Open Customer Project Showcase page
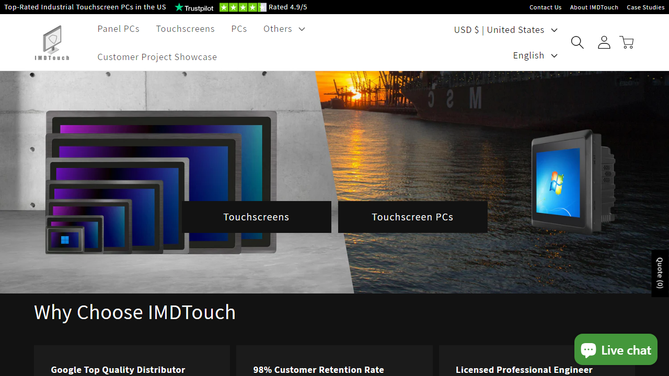 157,57
